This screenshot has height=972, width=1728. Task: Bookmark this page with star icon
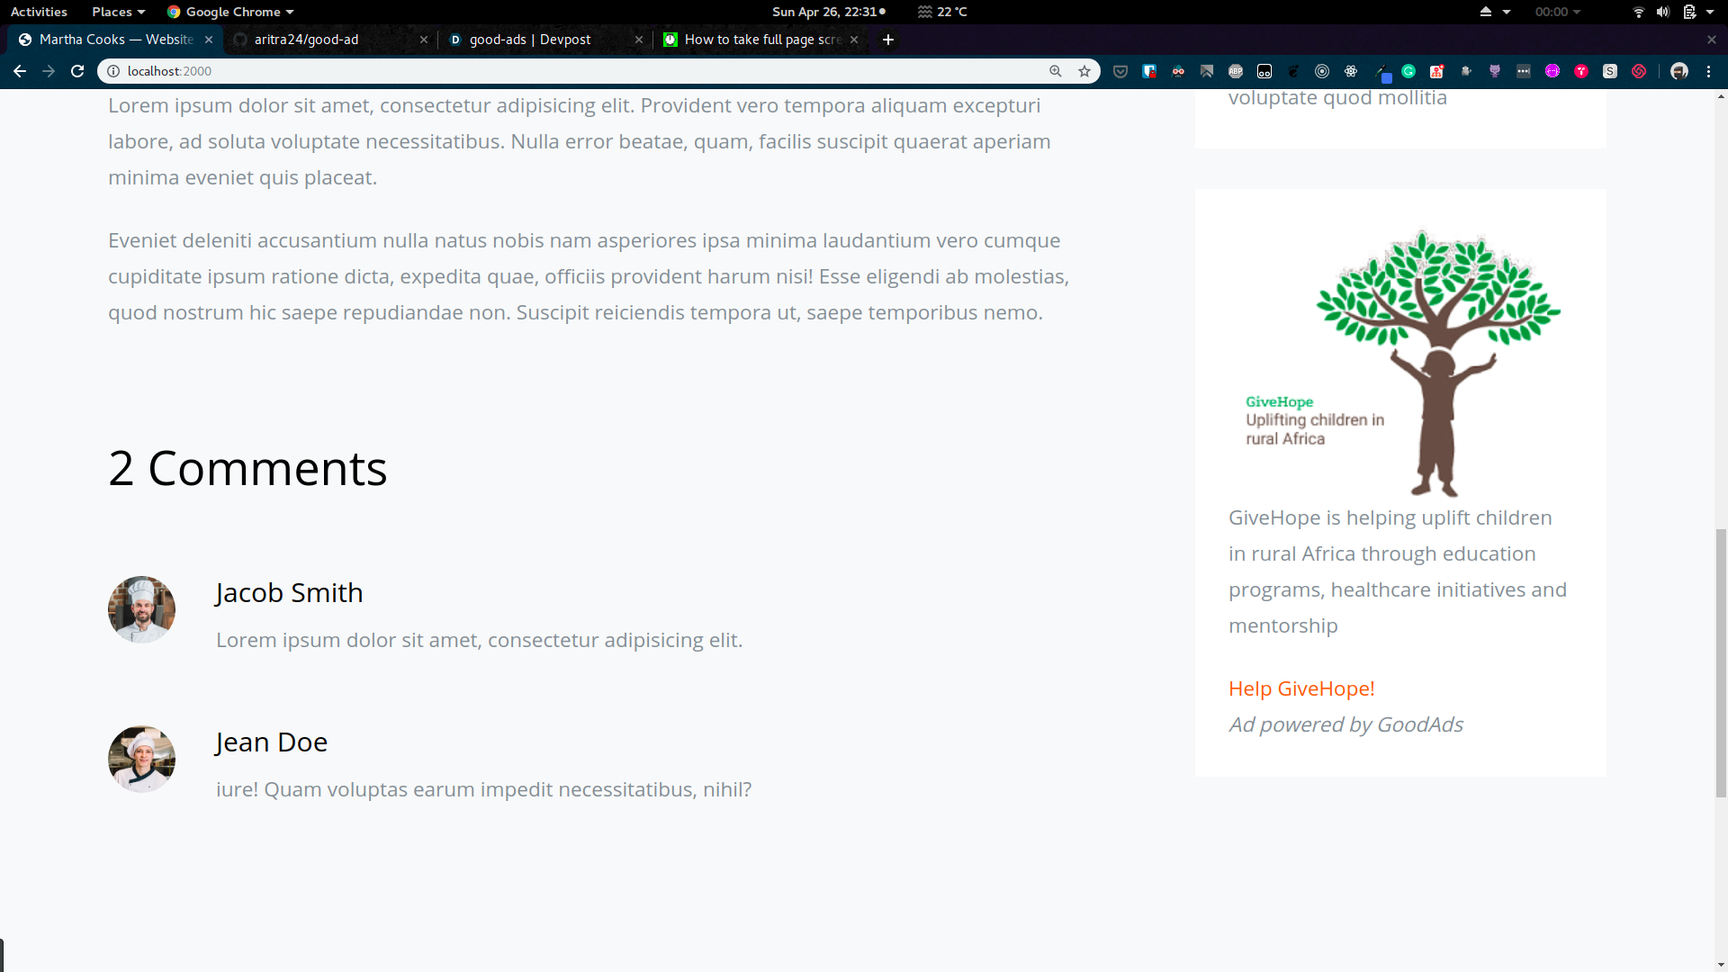[x=1084, y=71]
